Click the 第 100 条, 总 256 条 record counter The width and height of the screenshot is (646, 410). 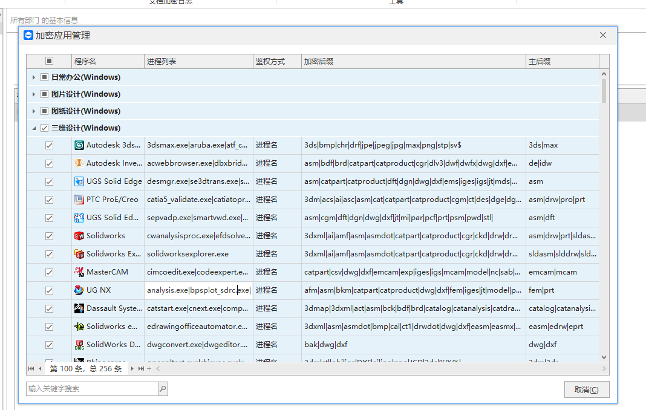(86, 368)
